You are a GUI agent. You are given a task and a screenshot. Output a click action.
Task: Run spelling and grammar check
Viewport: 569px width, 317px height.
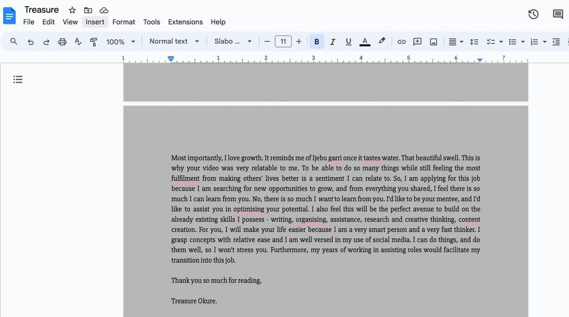tap(78, 42)
